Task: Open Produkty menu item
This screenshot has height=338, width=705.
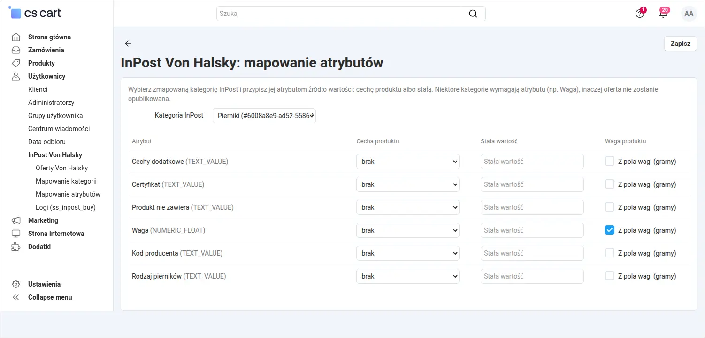Action: [x=41, y=63]
